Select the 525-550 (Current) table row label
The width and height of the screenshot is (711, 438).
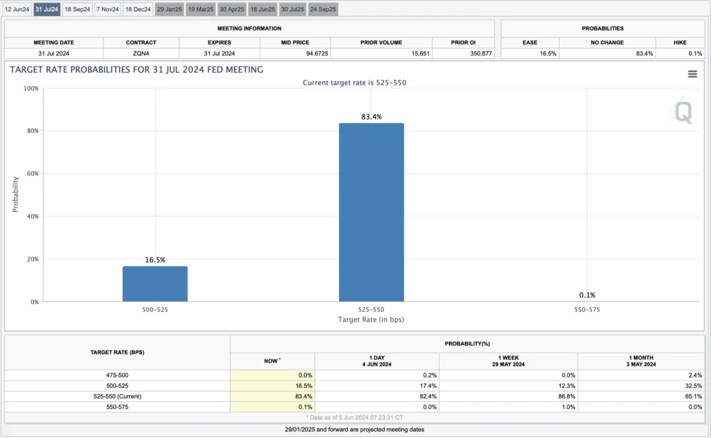pyautogui.click(x=117, y=396)
